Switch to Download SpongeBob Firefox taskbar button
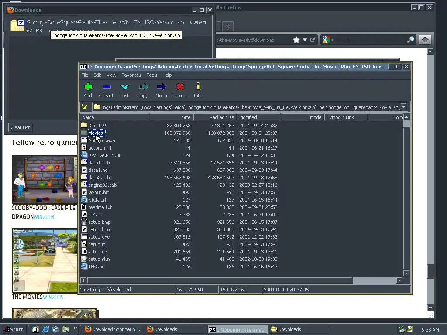447x335 pixels. pos(113,329)
